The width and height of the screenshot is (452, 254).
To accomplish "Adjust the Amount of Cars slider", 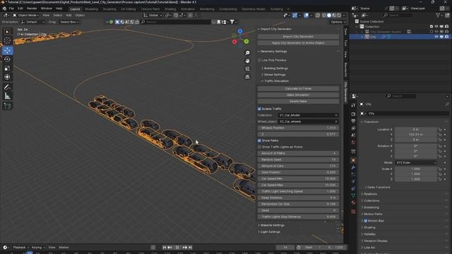I will point(298,167).
